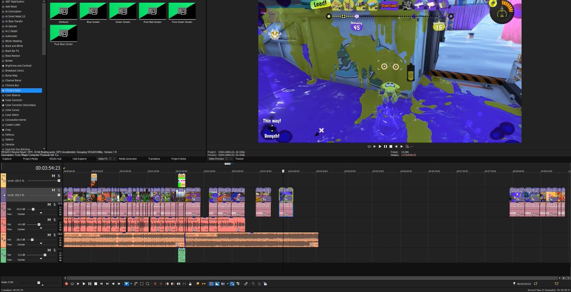Toggle Enable Snapping magnet icon
Image resolution: width=571 pixels, height=292 pixels.
211,284
